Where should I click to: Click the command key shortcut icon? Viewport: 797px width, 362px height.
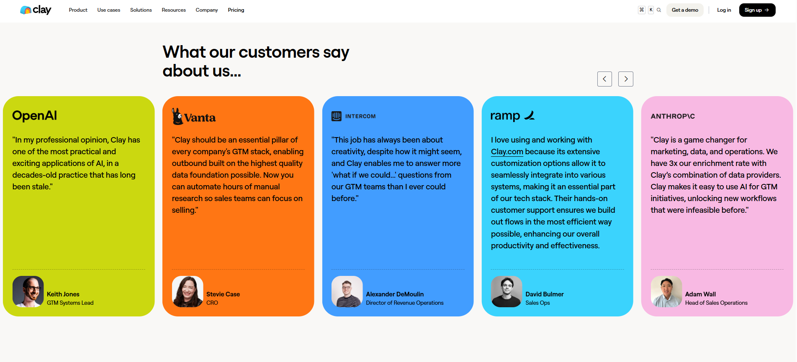tap(642, 10)
